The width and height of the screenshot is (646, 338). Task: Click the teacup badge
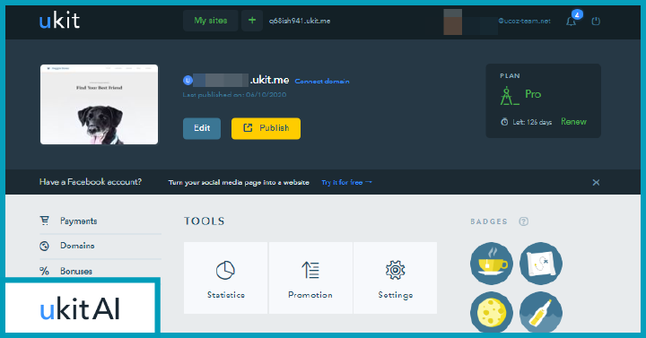point(492,264)
